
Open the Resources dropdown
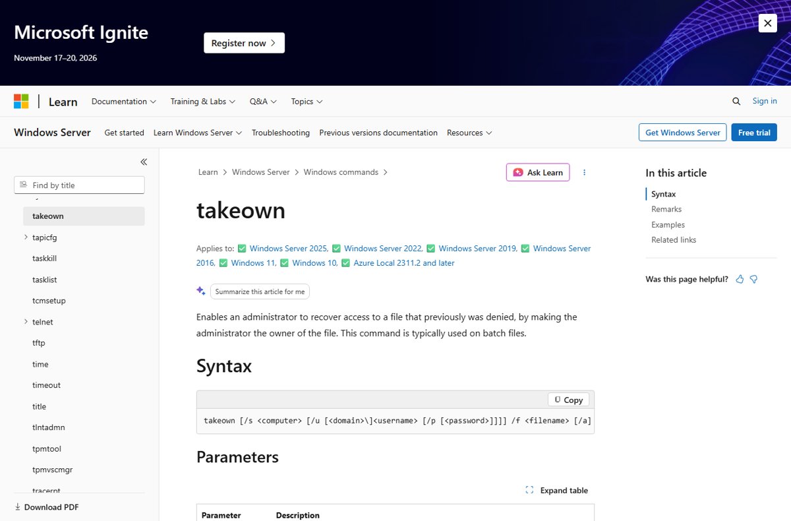[x=469, y=133]
